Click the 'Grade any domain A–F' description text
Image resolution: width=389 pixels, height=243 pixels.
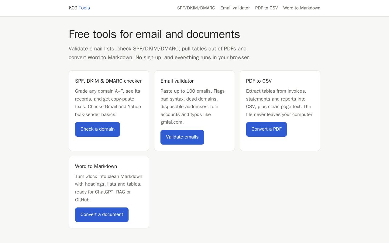coord(108,103)
